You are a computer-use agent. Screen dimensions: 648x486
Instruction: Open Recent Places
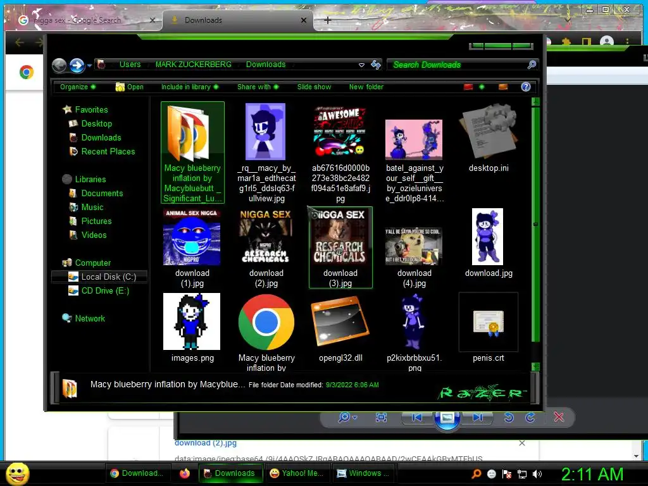point(108,152)
